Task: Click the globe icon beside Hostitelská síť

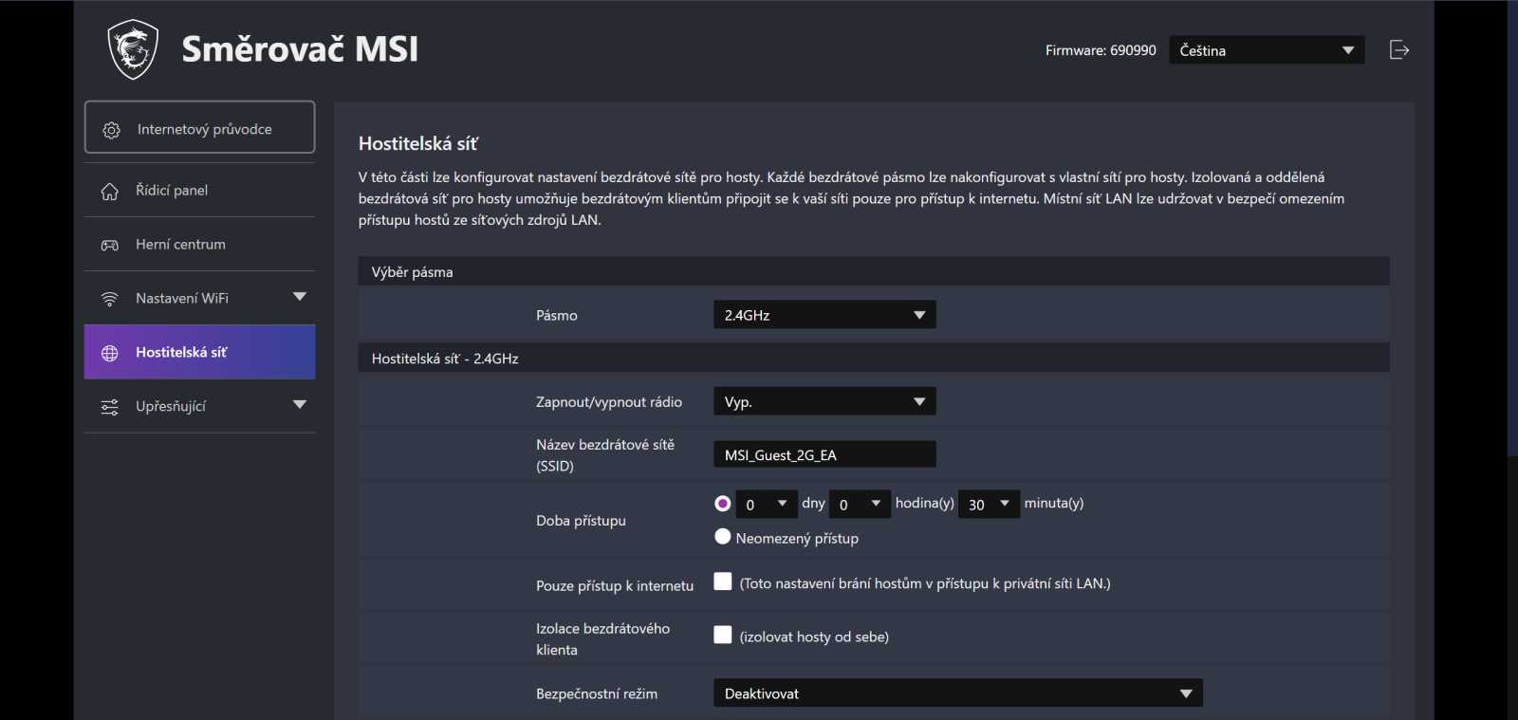Action: (110, 353)
